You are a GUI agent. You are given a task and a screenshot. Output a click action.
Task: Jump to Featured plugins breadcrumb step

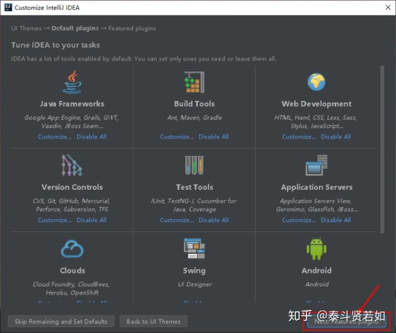tap(132, 28)
